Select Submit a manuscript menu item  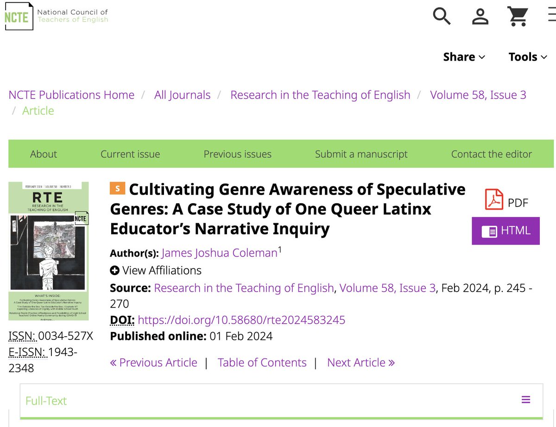(361, 154)
